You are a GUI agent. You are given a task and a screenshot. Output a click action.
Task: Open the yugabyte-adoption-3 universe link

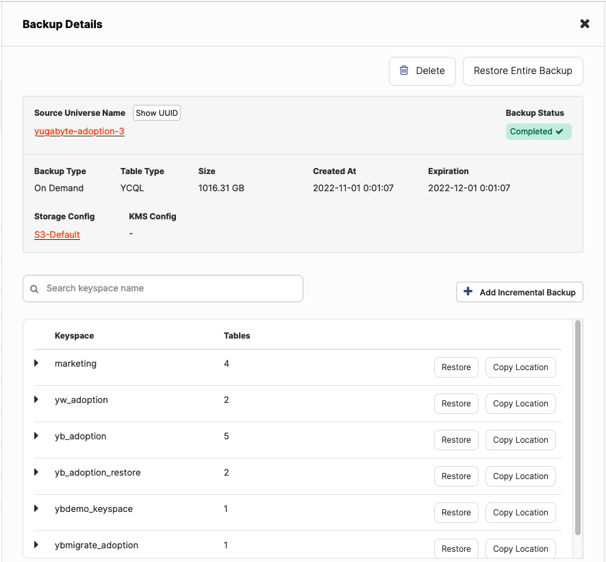(x=79, y=131)
